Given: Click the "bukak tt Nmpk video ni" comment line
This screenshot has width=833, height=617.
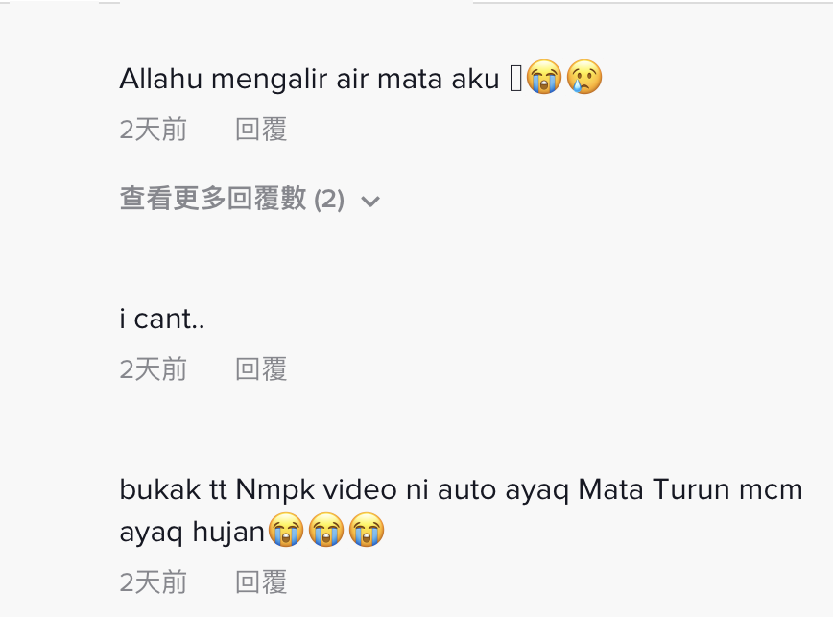Looking at the screenshot, I should click(461, 490).
